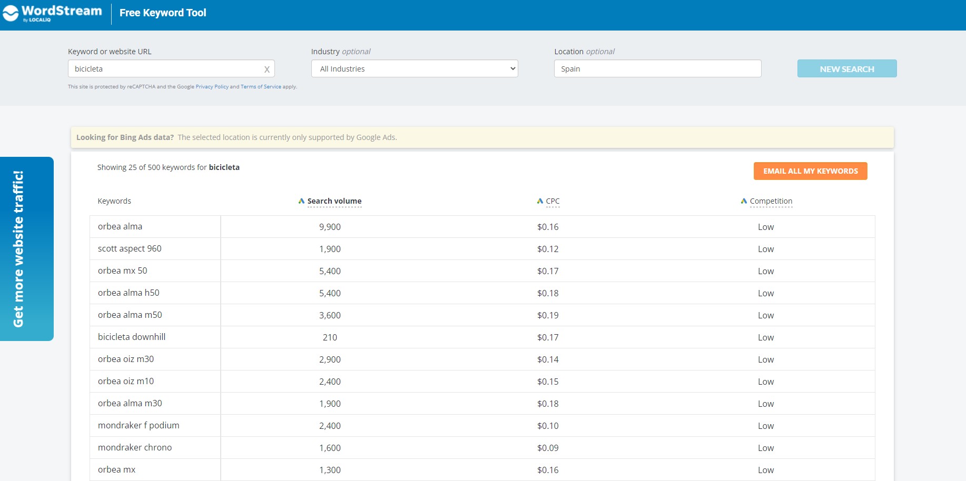Sort by CPC column header
The height and width of the screenshot is (481, 966).
point(553,201)
